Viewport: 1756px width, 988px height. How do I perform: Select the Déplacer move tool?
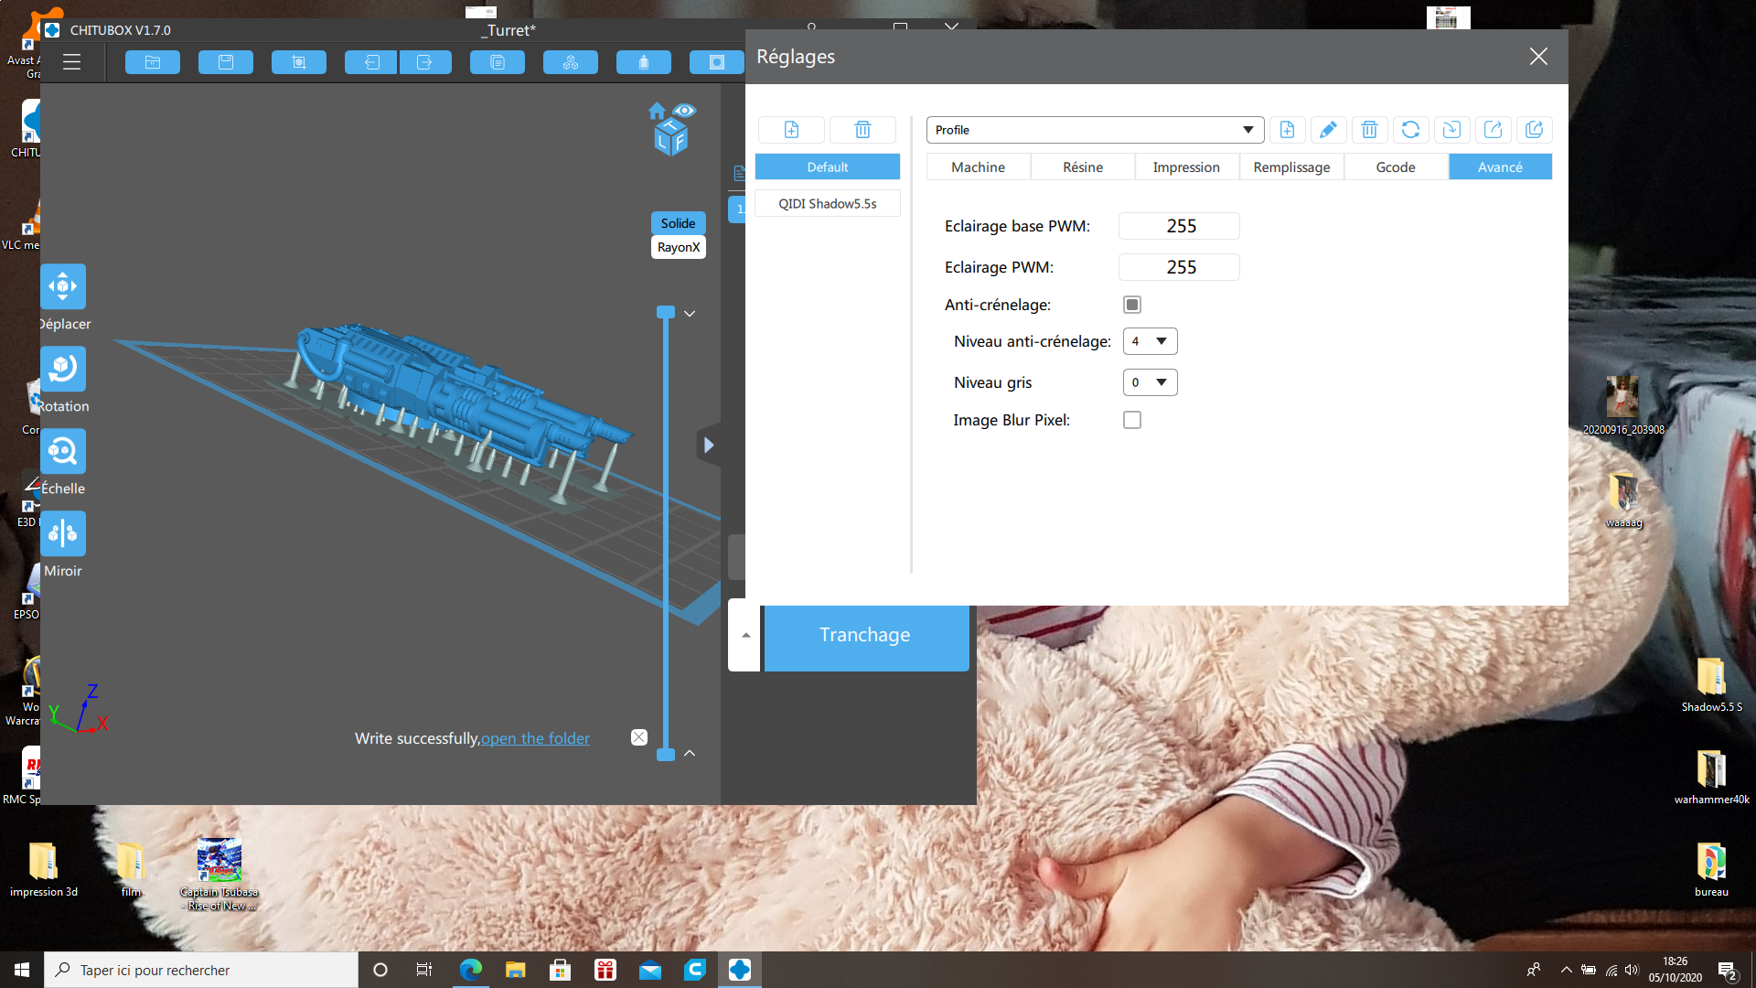pyautogui.click(x=62, y=287)
